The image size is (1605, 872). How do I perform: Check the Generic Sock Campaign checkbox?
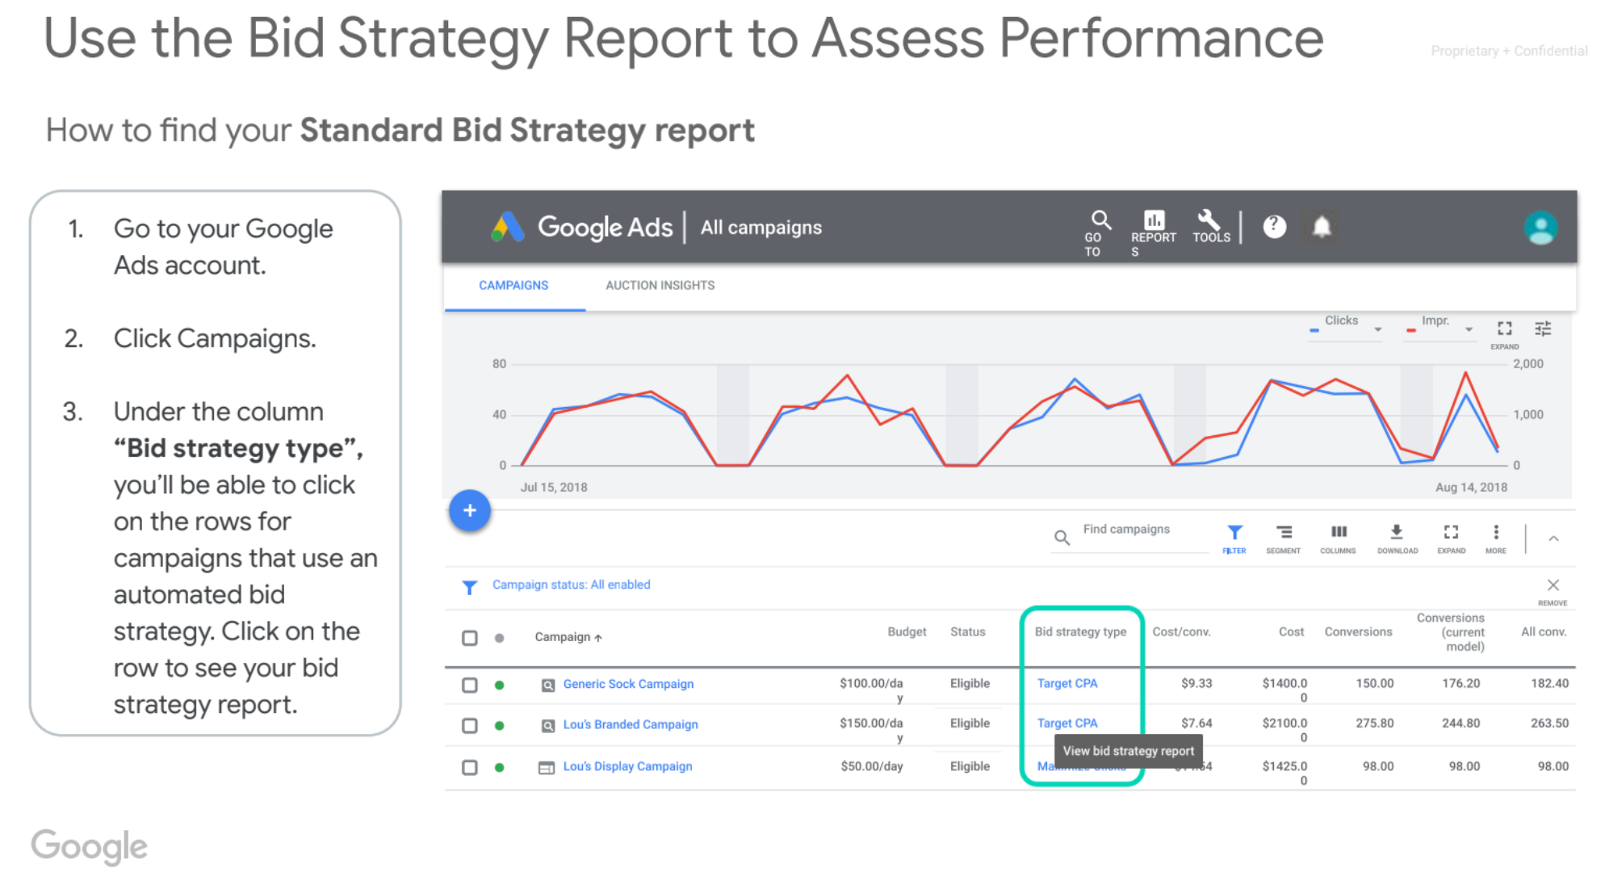click(470, 685)
